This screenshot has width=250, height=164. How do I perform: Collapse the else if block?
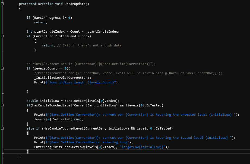click(2, 128)
